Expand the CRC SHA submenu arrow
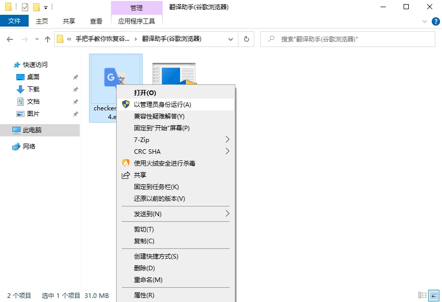The image size is (442, 302). click(228, 151)
